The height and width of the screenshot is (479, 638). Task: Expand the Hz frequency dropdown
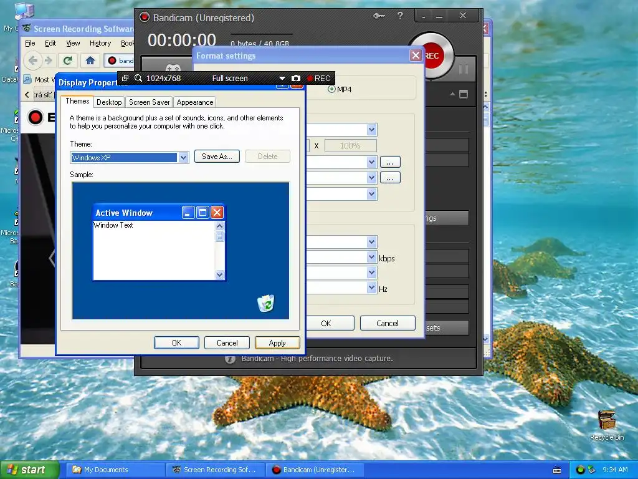371,288
